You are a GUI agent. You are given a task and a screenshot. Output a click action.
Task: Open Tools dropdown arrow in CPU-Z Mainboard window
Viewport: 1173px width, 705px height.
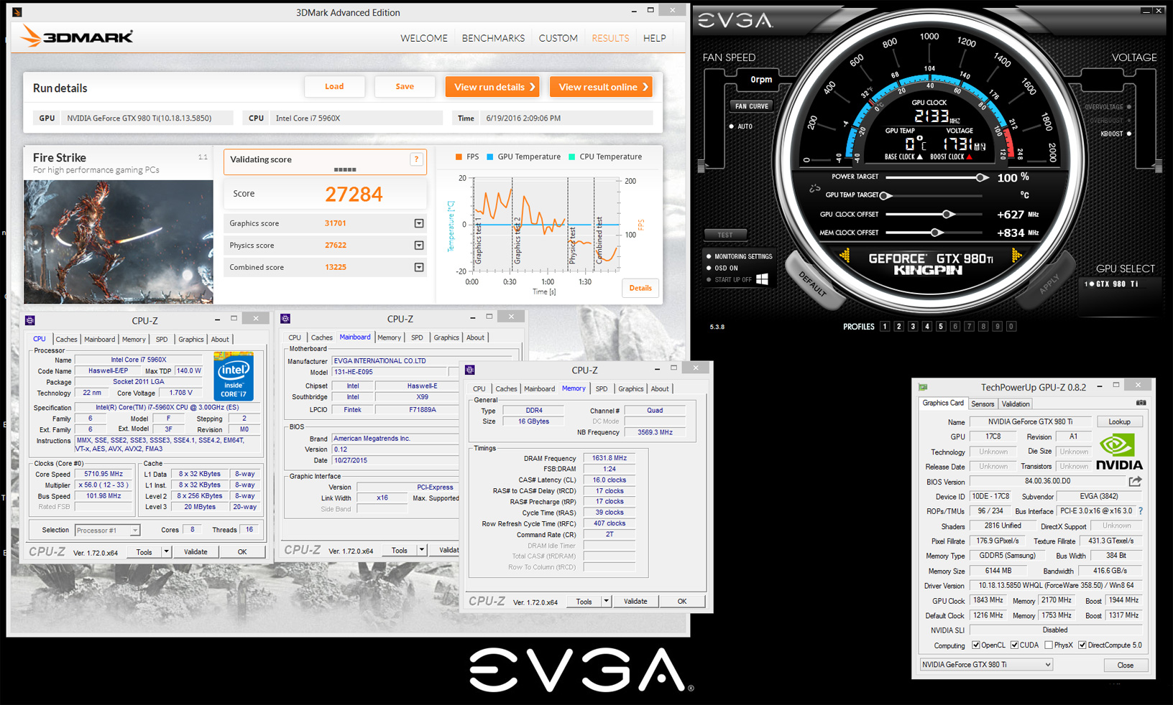[422, 551]
